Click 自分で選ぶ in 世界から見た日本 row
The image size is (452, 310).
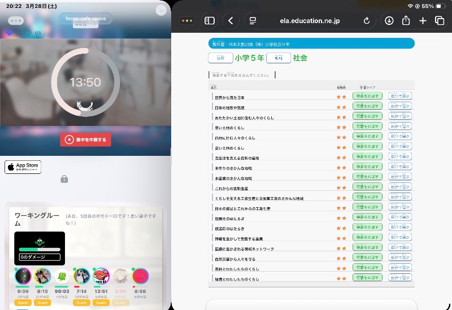(400, 96)
